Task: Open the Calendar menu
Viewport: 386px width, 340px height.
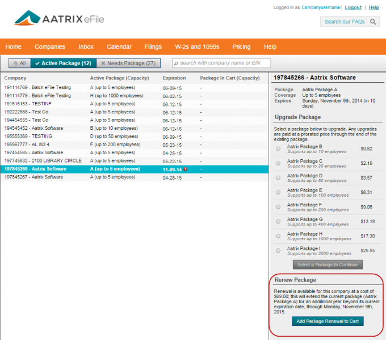Action: point(119,46)
